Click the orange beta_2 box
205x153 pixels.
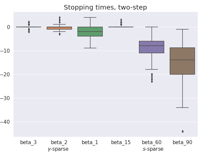[59, 28]
